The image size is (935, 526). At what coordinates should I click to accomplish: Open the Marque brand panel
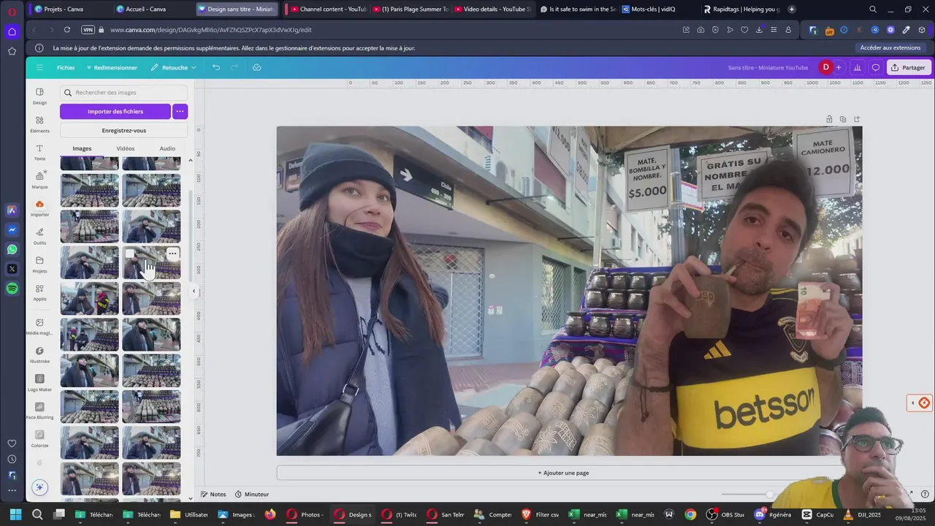click(39, 180)
